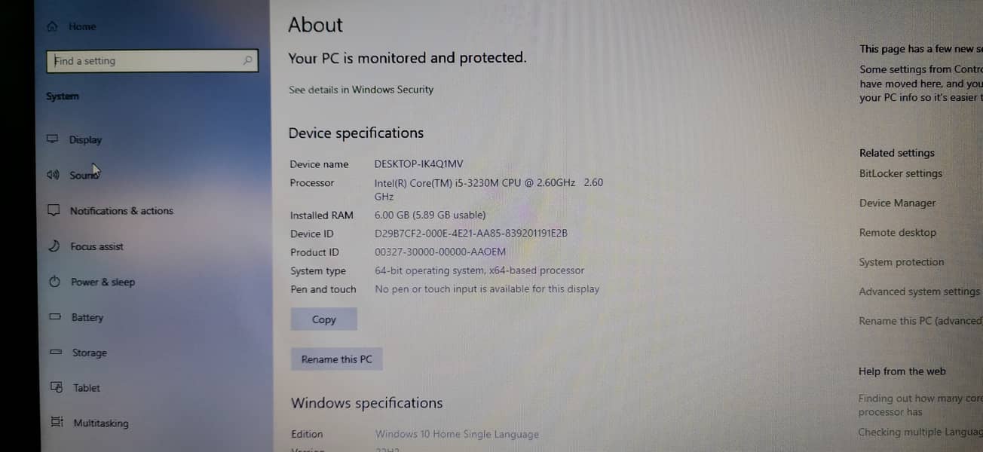Open BitLocker settings link
This screenshot has height=452, width=983.
901,173
